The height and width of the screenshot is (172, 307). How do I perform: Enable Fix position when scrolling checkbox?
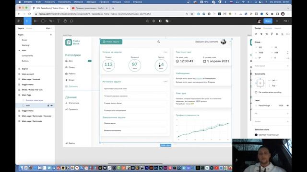click(x=256, y=92)
